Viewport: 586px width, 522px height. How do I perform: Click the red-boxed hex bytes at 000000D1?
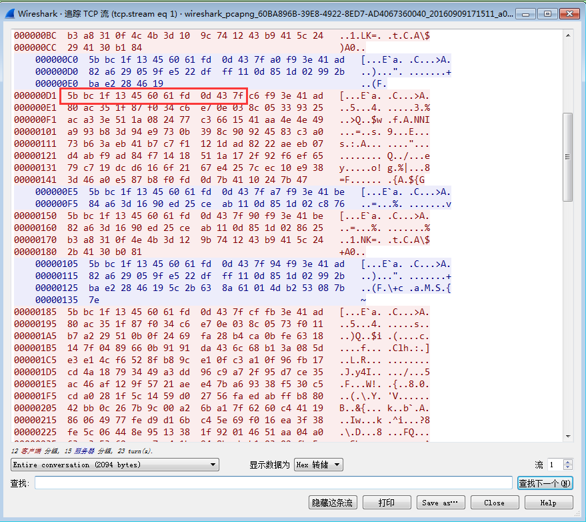[x=153, y=96]
